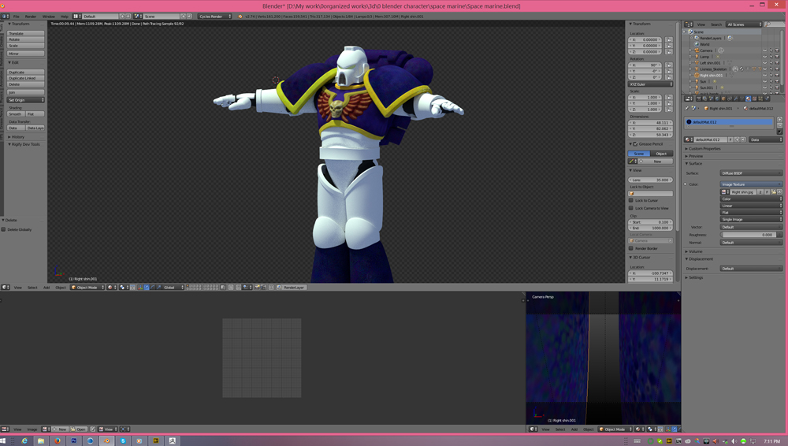Open the Modifiers wrench properties tab
788x446 pixels.
[736, 98]
